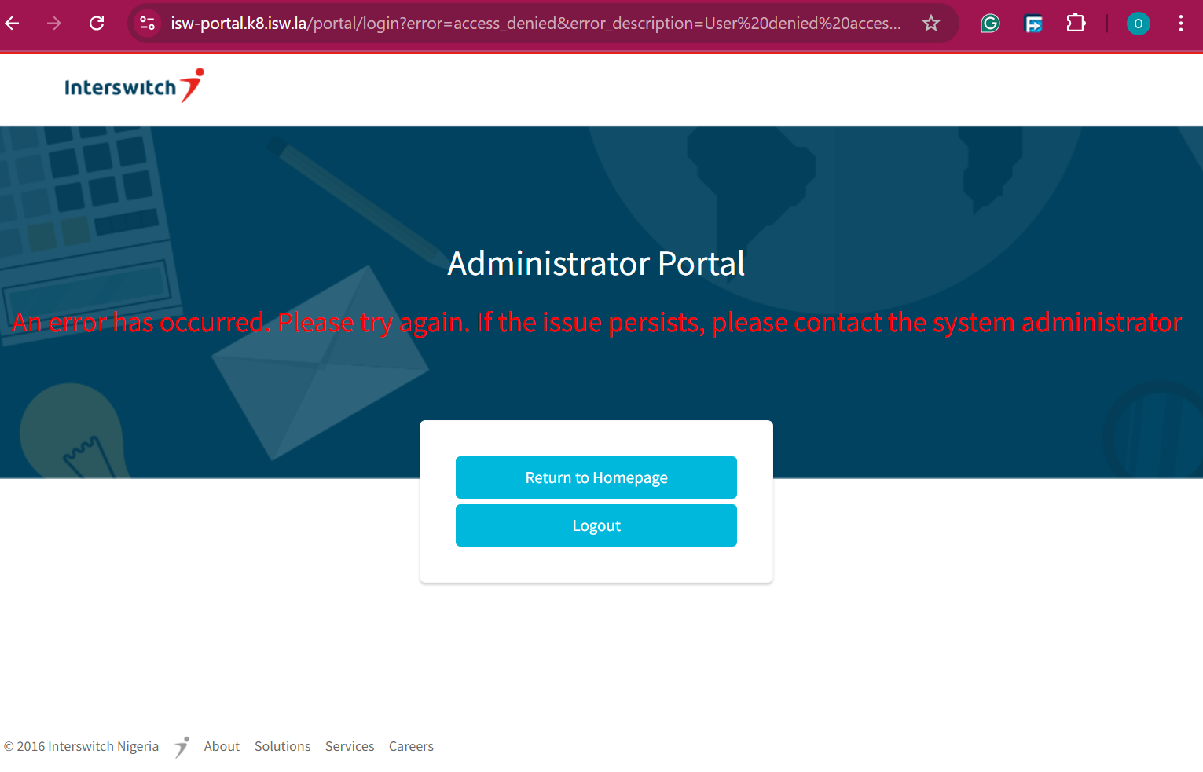Go to the Solutions footer link
The image size is (1203, 772).
click(282, 746)
